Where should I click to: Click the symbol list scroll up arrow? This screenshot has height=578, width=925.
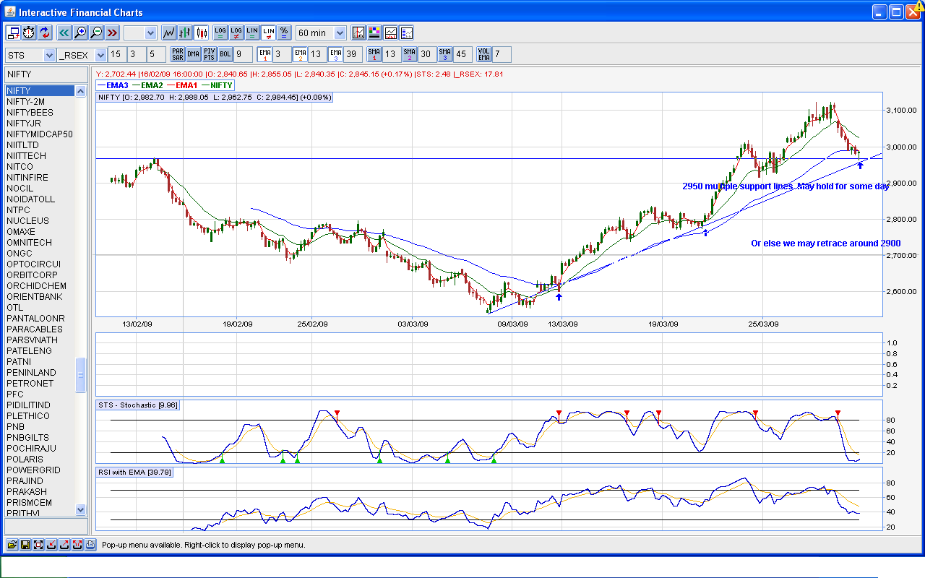pyautogui.click(x=80, y=90)
